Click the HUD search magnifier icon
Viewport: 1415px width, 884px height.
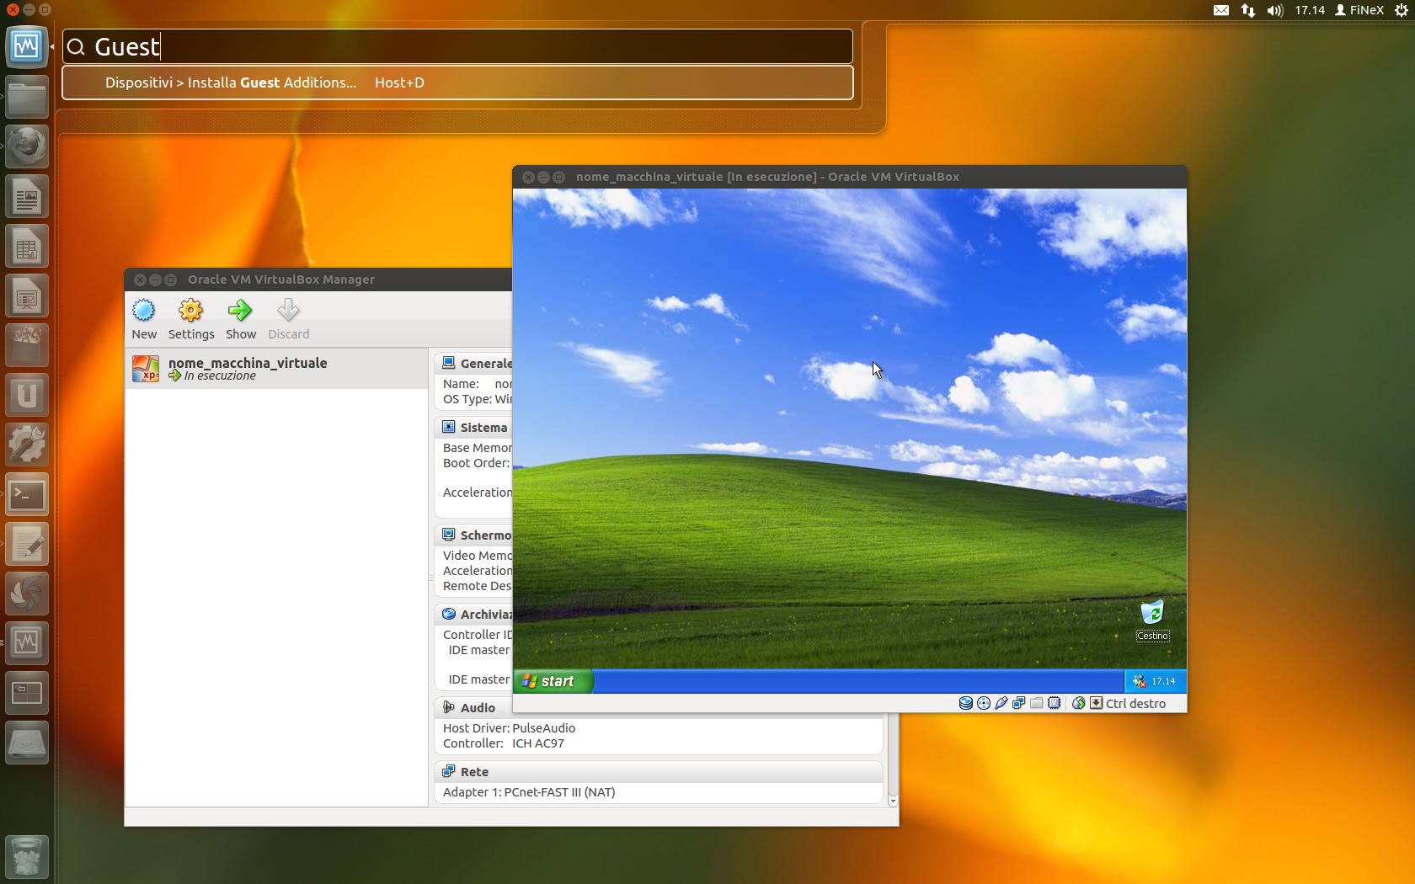76,47
